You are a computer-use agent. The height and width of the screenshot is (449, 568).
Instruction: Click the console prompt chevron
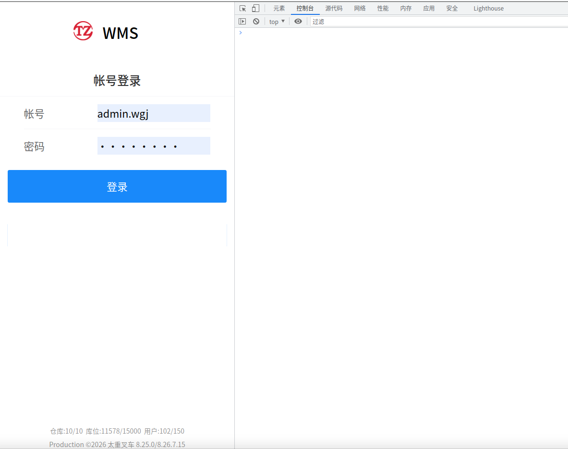click(x=241, y=33)
